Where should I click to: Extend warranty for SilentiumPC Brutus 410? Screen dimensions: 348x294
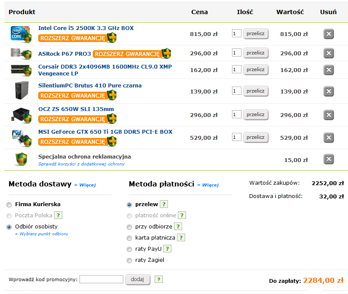tap(77, 96)
